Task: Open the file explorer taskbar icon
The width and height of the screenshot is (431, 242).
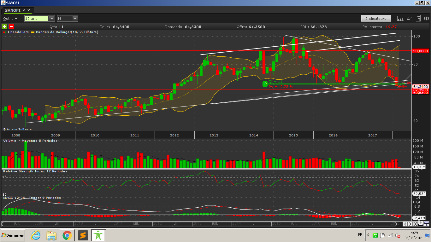Action: (51, 235)
